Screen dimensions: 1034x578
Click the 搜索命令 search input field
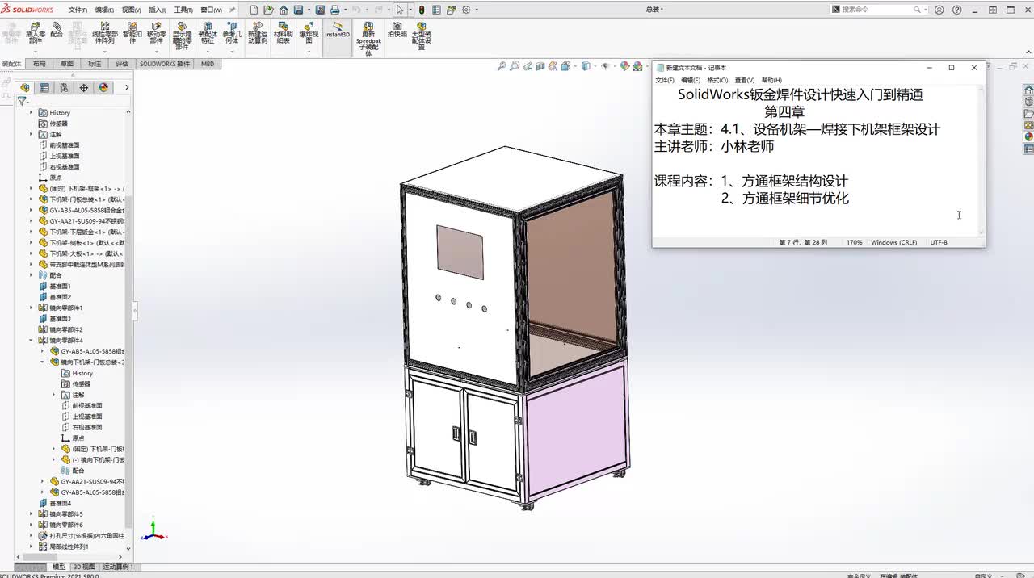[x=876, y=10]
